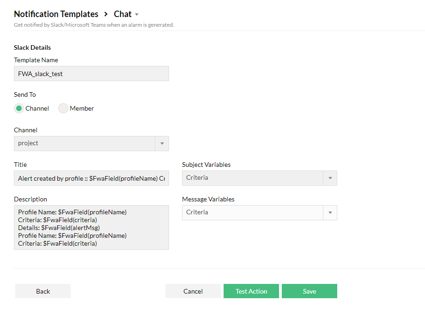Image resolution: width=425 pixels, height=324 pixels.
Task: Go back using the Back button
Action: 43,291
